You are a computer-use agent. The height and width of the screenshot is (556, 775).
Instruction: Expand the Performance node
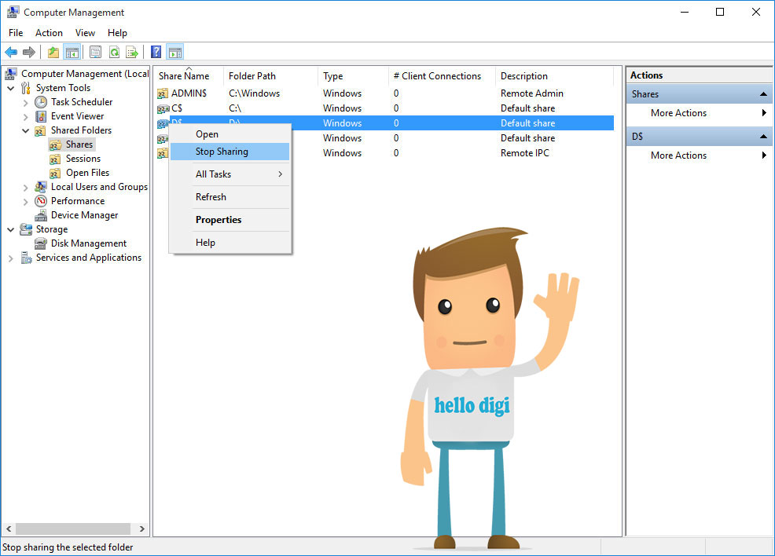click(x=26, y=202)
